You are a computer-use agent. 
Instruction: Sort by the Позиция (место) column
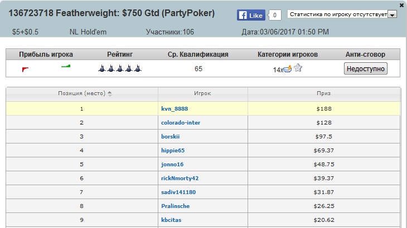point(82,93)
